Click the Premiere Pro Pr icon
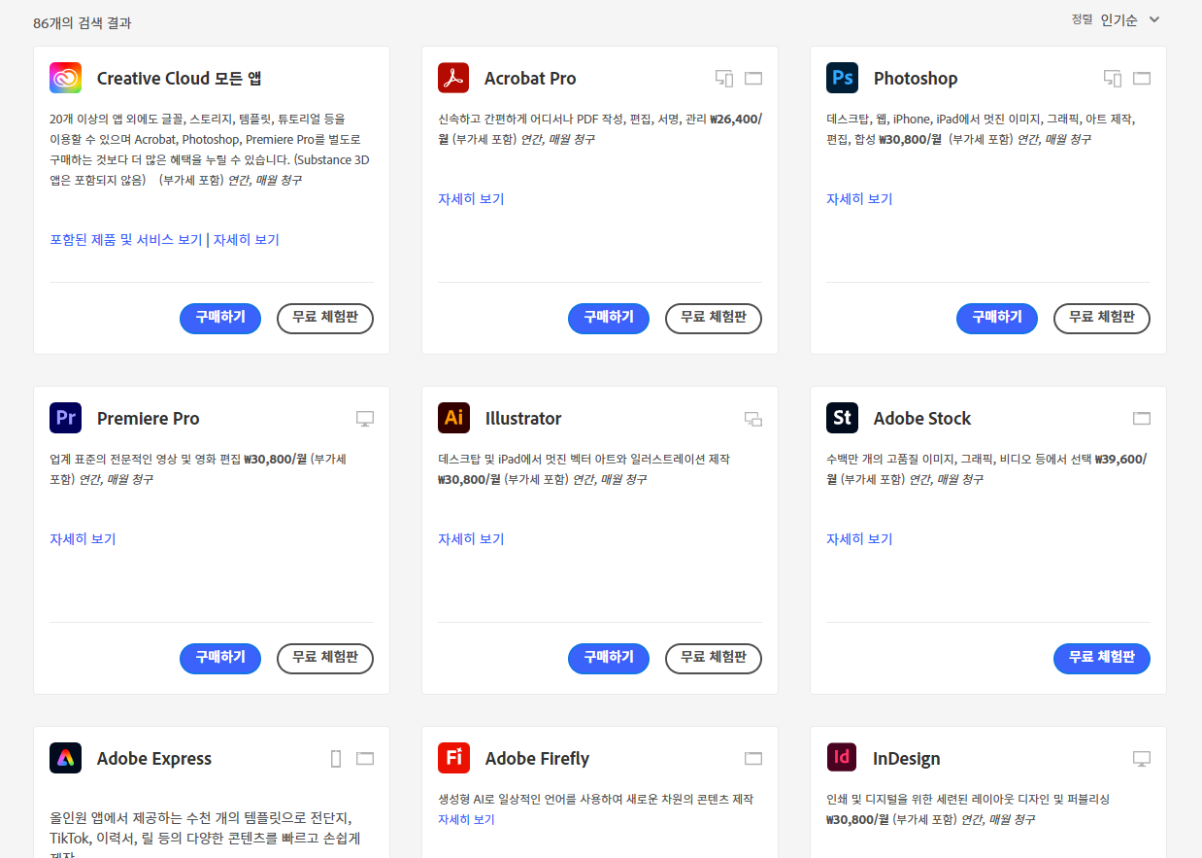The image size is (1202, 858). pos(65,418)
